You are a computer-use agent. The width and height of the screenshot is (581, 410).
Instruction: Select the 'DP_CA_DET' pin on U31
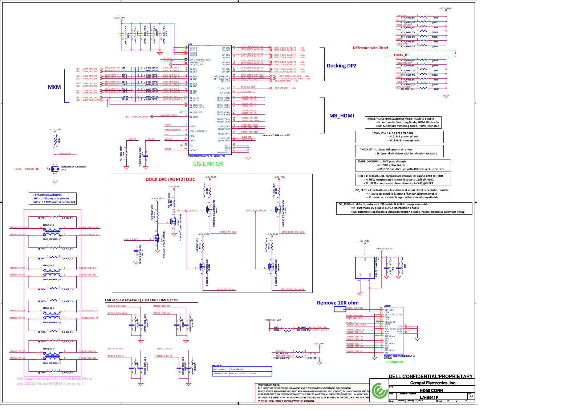pos(223,88)
